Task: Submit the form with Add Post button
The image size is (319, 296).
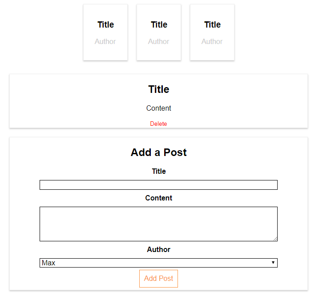Action: pyautogui.click(x=159, y=279)
